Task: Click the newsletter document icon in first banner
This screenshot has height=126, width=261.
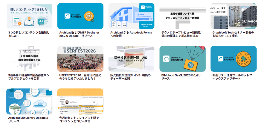Action: [x=17, y=22]
